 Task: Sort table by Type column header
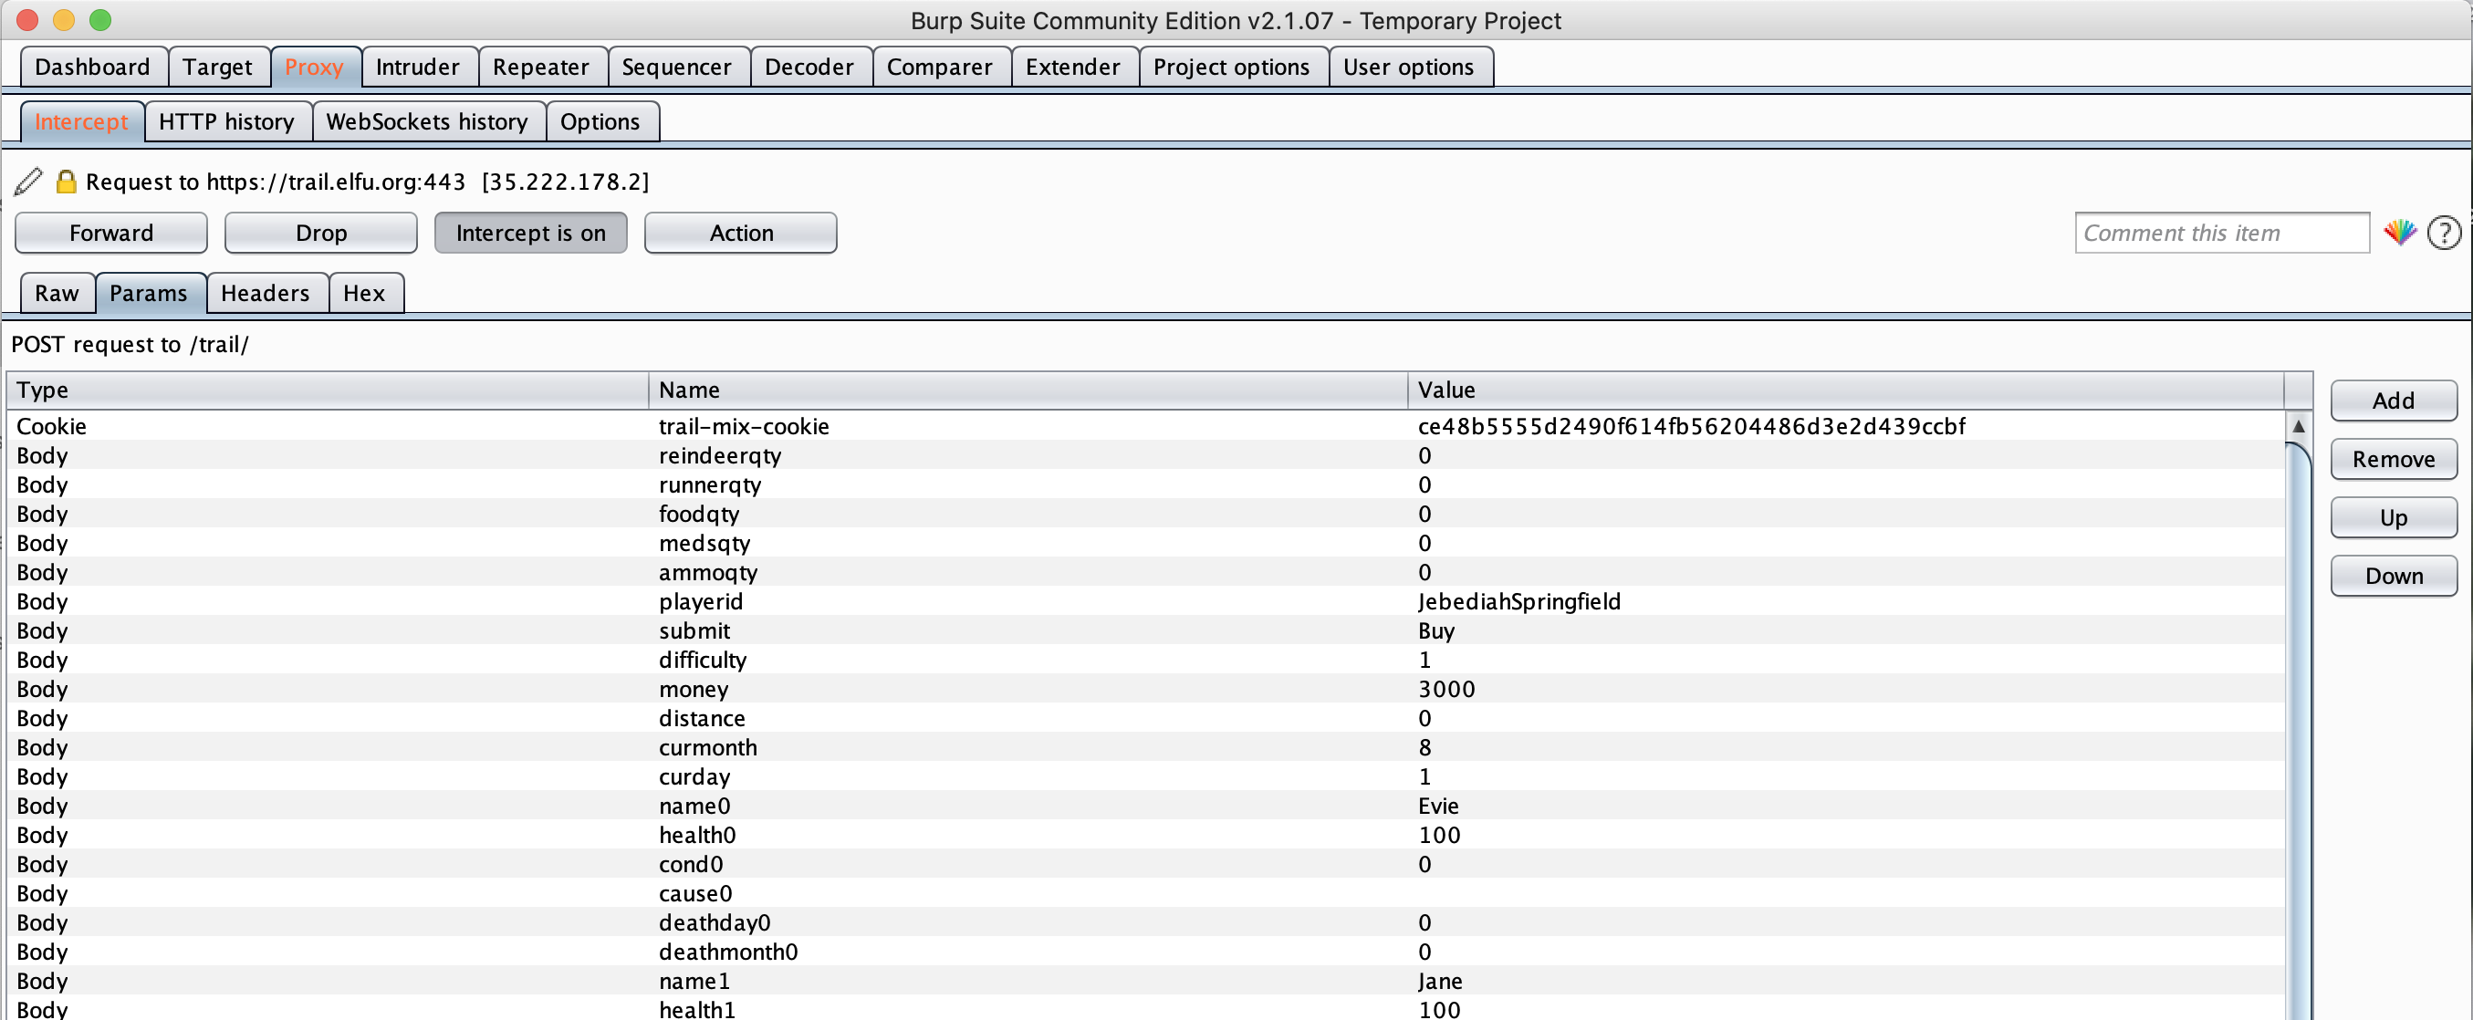click(x=328, y=390)
